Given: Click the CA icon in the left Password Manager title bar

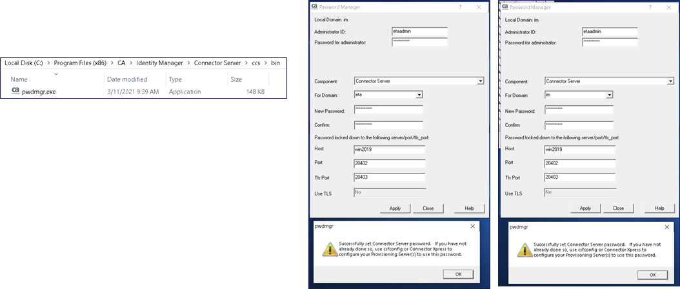Looking at the screenshot, I should 314,6.
